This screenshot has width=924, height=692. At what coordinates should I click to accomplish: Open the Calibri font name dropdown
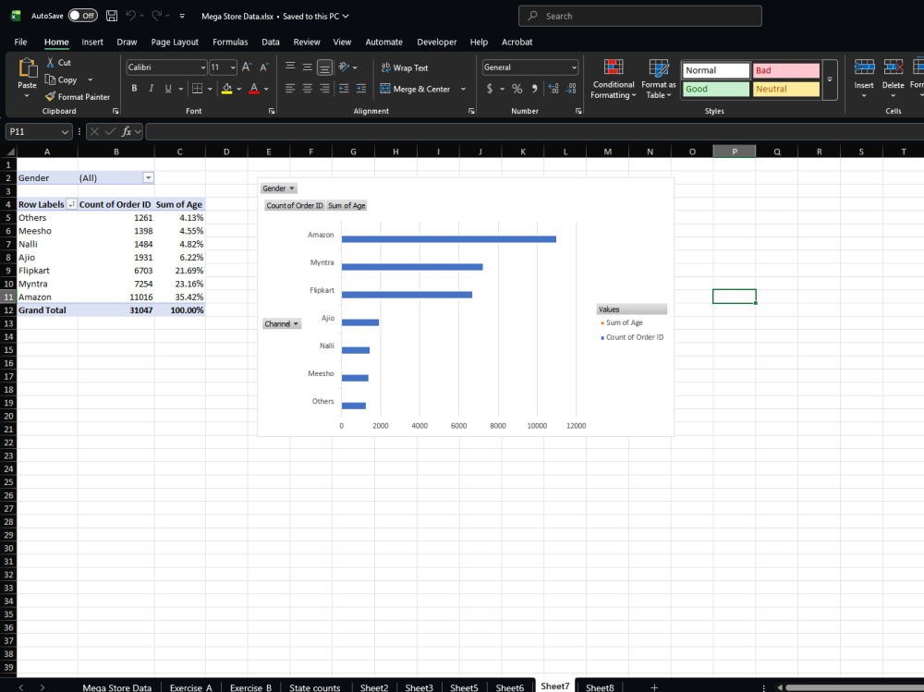point(202,67)
